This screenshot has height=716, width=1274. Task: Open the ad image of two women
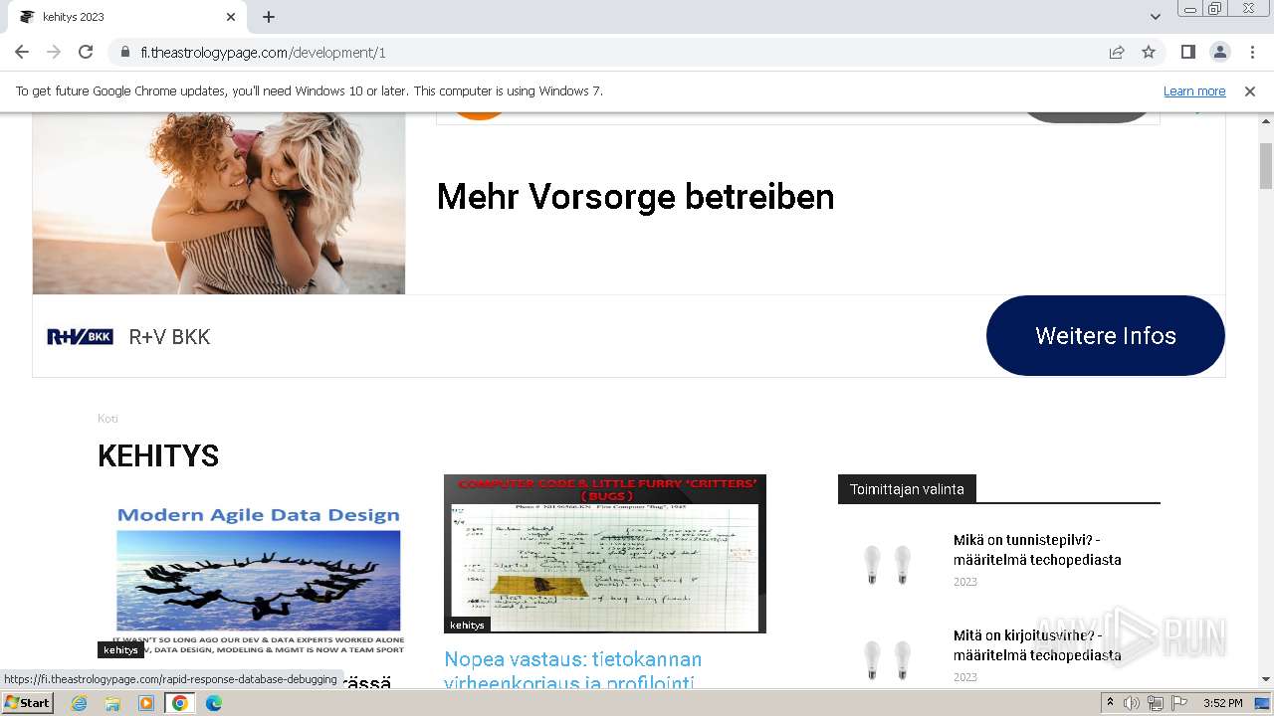(219, 204)
